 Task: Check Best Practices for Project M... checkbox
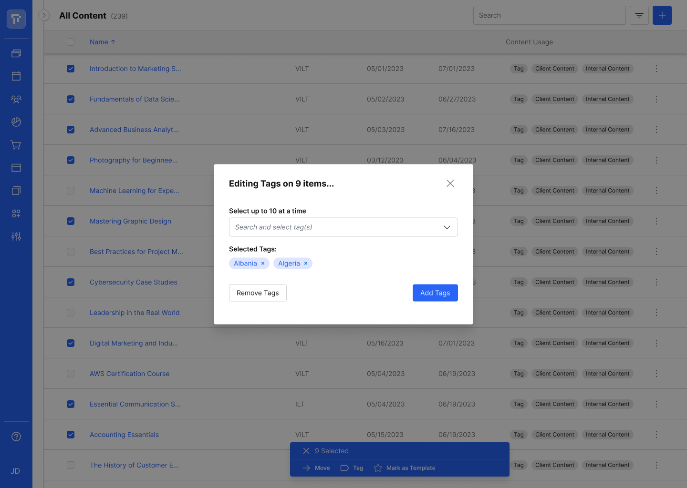(x=71, y=252)
